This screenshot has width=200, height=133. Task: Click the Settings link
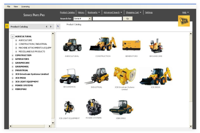point(149,12)
